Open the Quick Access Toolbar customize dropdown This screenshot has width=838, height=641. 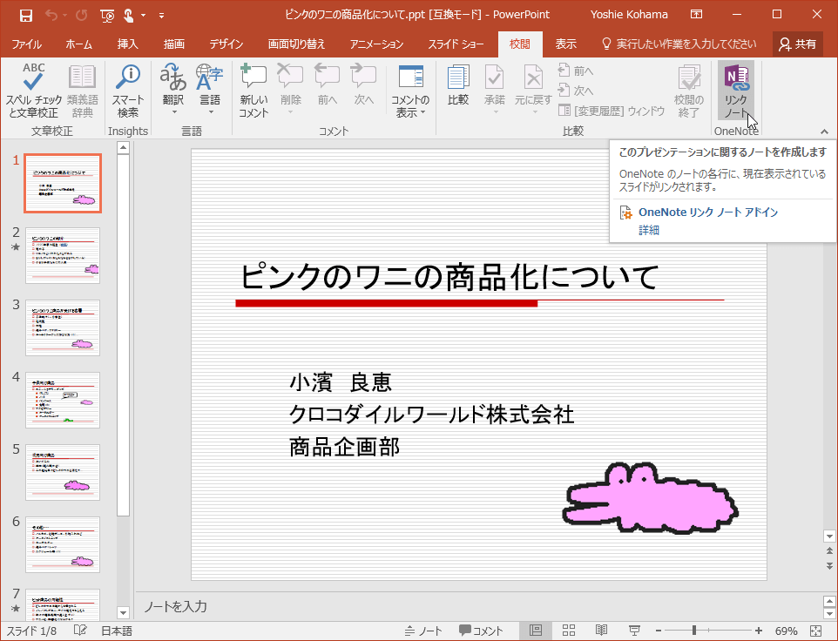point(162,15)
